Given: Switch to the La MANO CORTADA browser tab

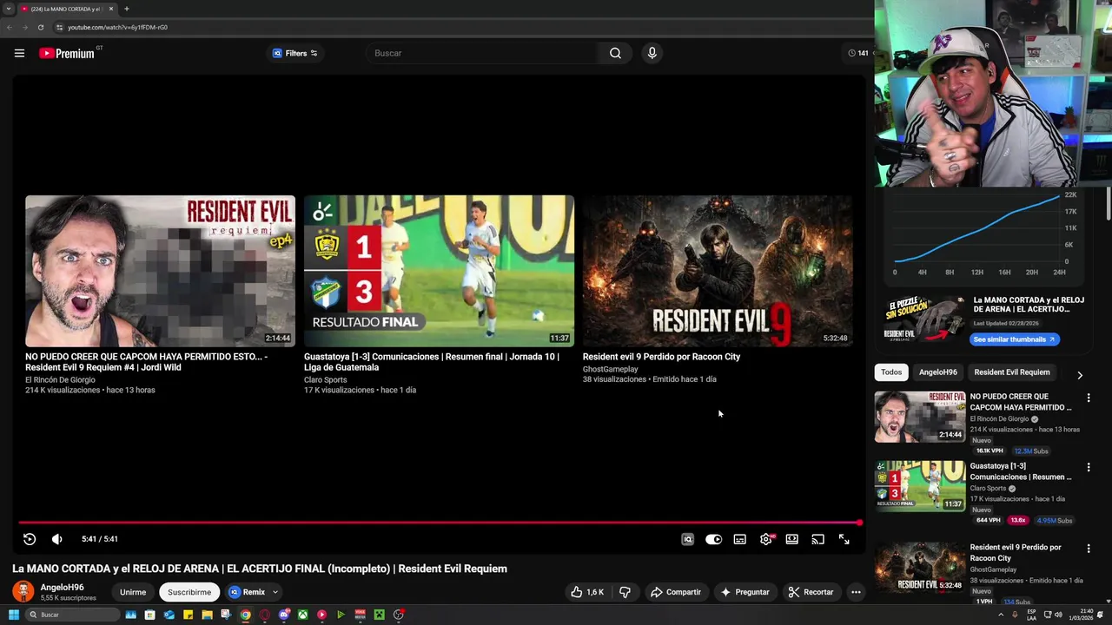Looking at the screenshot, I should coord(66,9).
